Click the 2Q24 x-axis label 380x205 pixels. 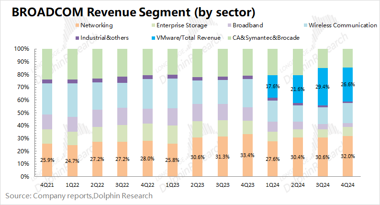coord(298,185)
